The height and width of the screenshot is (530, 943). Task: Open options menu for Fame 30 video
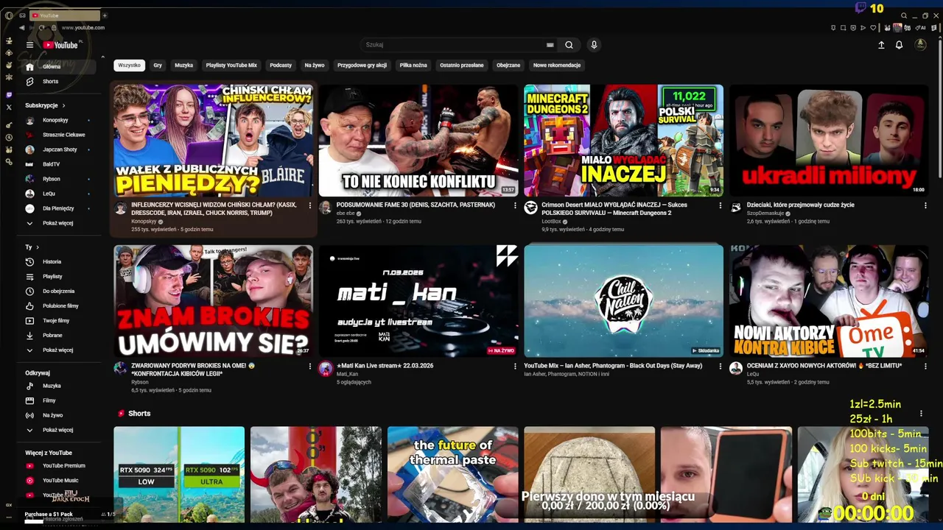(x=515, y=205)
